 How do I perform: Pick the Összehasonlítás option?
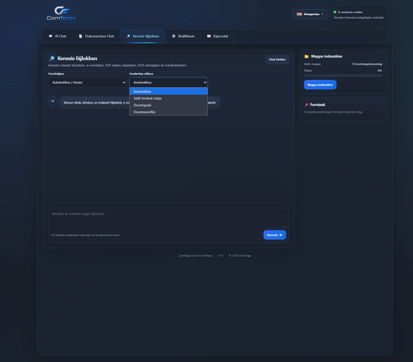[x=168, y=112]
